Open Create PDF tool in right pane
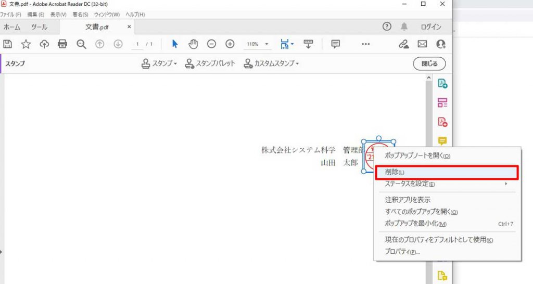The image size is (533, 284). coord(442,122)
